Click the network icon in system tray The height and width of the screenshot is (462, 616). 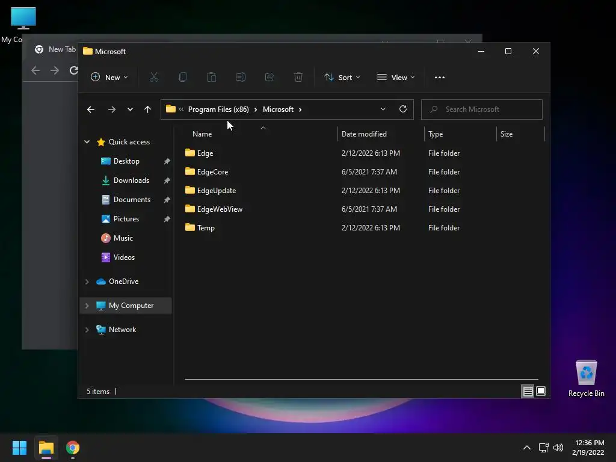(x=543, y=448)
